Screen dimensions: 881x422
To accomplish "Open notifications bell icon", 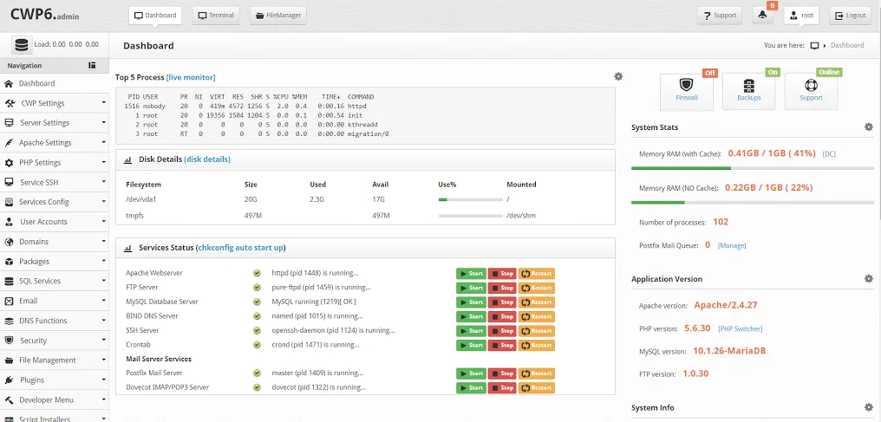I will [762, 15].
